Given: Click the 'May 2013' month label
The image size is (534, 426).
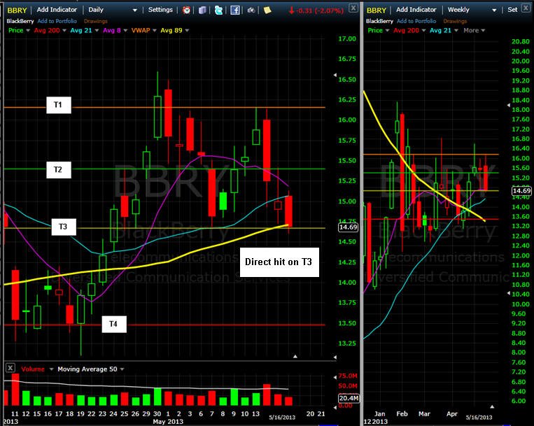Looking at the screenshot, I should tap(168, 422).
